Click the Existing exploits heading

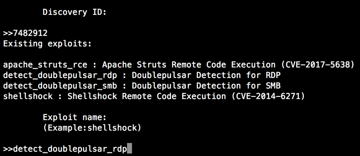[x=47, y=44]
